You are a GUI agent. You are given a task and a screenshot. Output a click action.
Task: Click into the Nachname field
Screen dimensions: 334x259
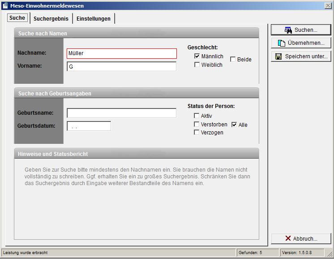tap(121, 53)
